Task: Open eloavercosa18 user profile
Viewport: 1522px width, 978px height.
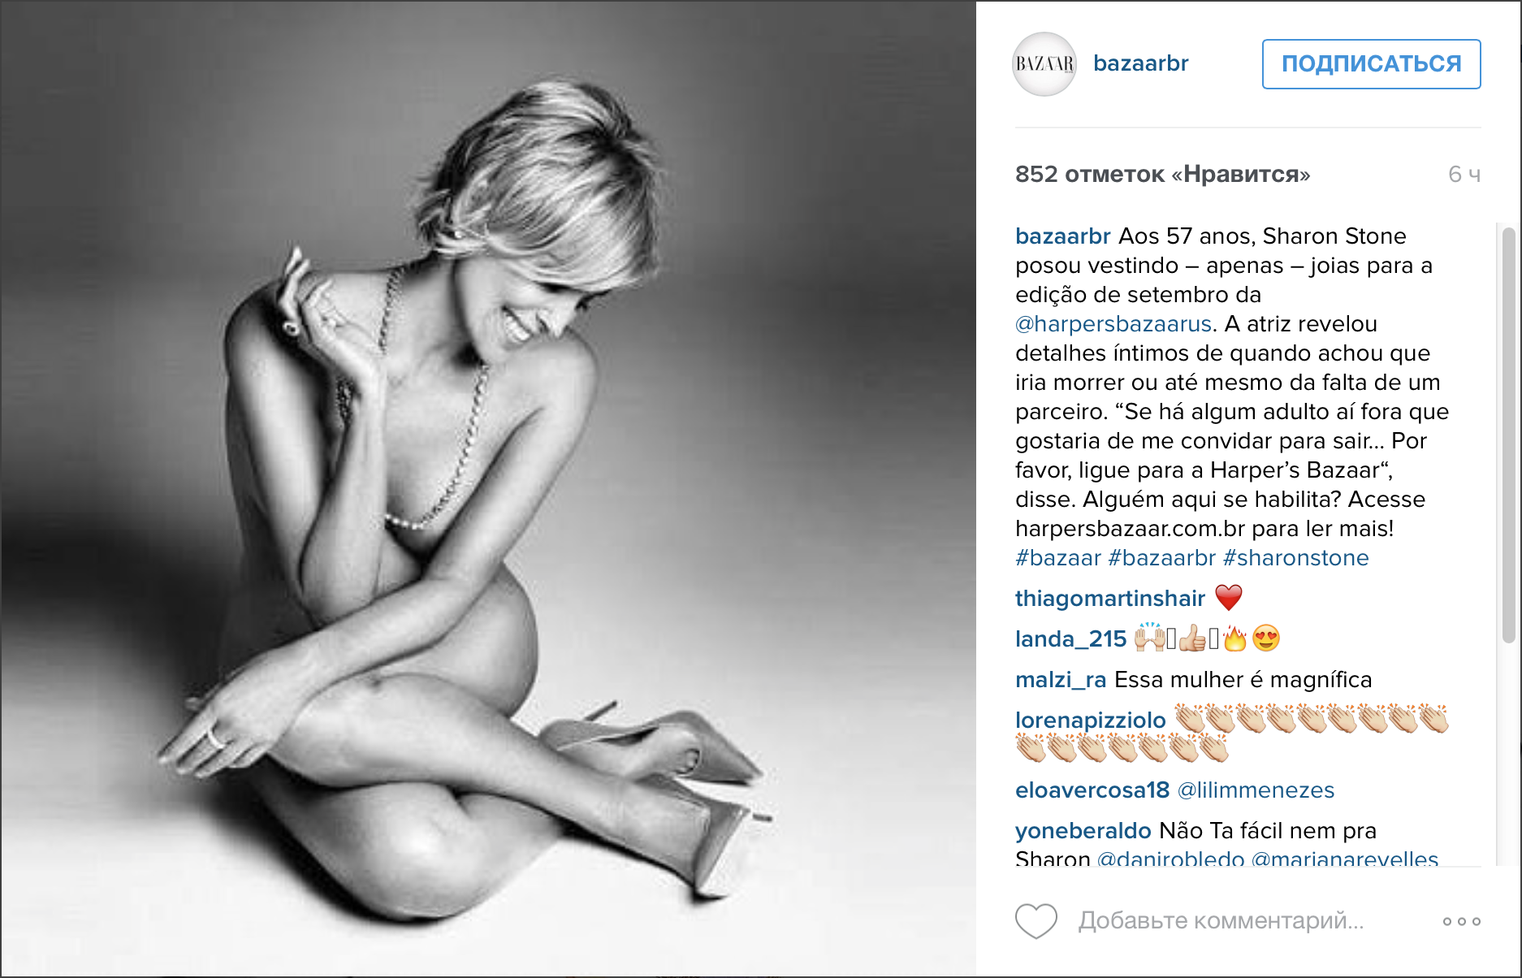Action: tap(1092, 790)
